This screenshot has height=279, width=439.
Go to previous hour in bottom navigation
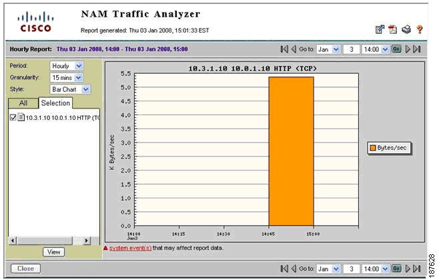pos(294,268)
